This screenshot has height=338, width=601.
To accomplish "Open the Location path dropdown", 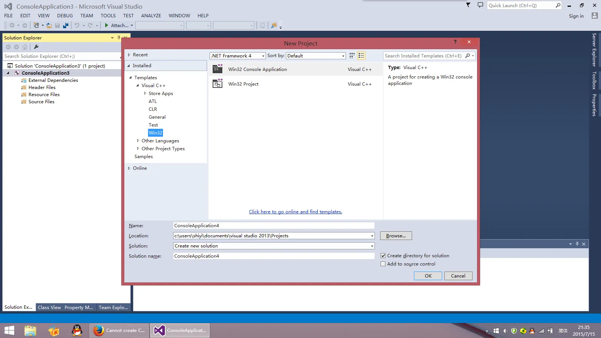I will point(372,236).
